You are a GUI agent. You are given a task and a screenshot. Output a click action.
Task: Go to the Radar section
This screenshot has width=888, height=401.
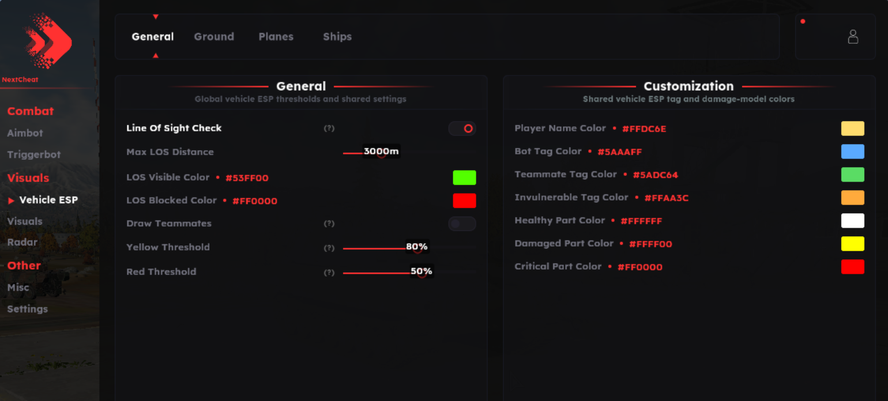click(x=22, y=243)
